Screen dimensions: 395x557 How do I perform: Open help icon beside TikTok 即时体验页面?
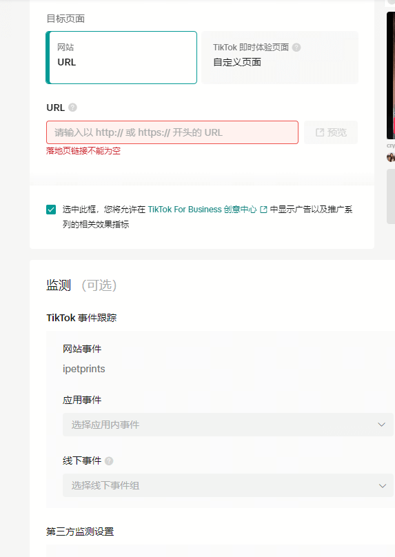[x=296, y=48]
